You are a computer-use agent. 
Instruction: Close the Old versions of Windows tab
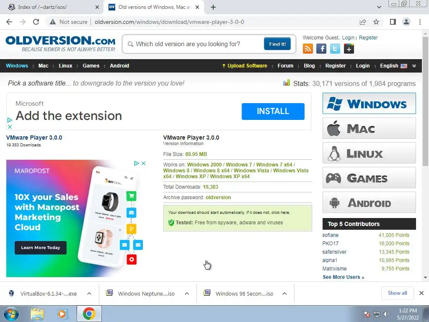pos(197,7)
